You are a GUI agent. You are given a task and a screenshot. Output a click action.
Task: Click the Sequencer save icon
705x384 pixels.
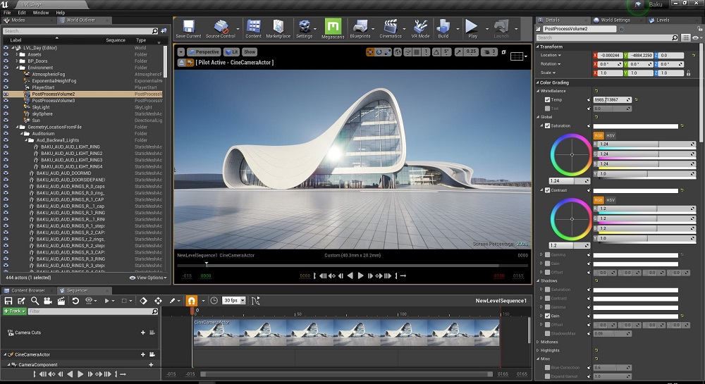pyautogui.click(x=8, y=300)
